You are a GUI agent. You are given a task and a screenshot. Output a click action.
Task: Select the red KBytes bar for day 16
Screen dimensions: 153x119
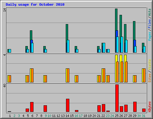76,111
